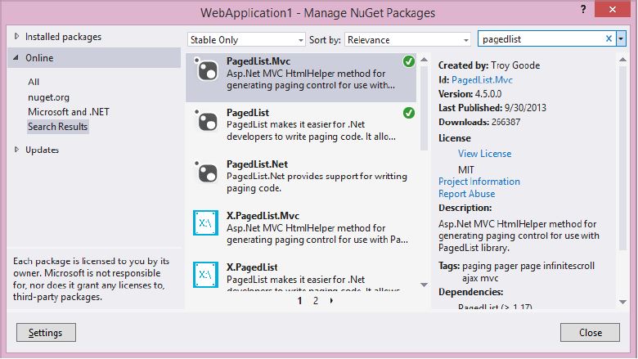Click Last Published 9/30/2013 text

pos(492,108)
